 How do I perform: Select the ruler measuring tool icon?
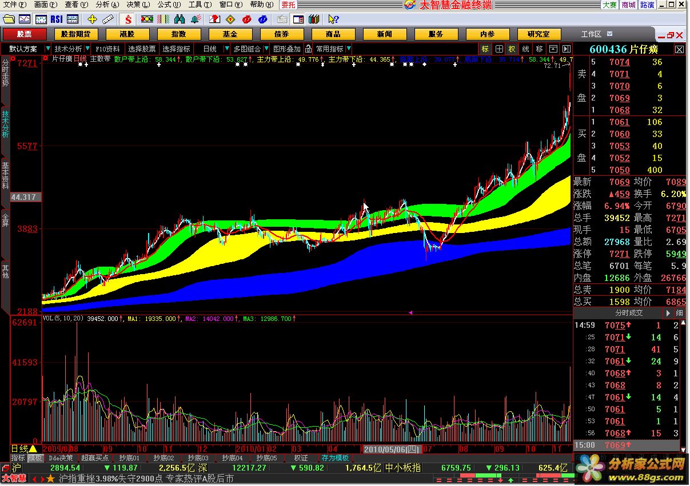[107, 19]
